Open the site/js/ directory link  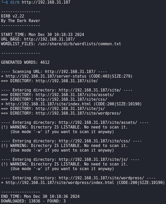(x=70, y=108)
